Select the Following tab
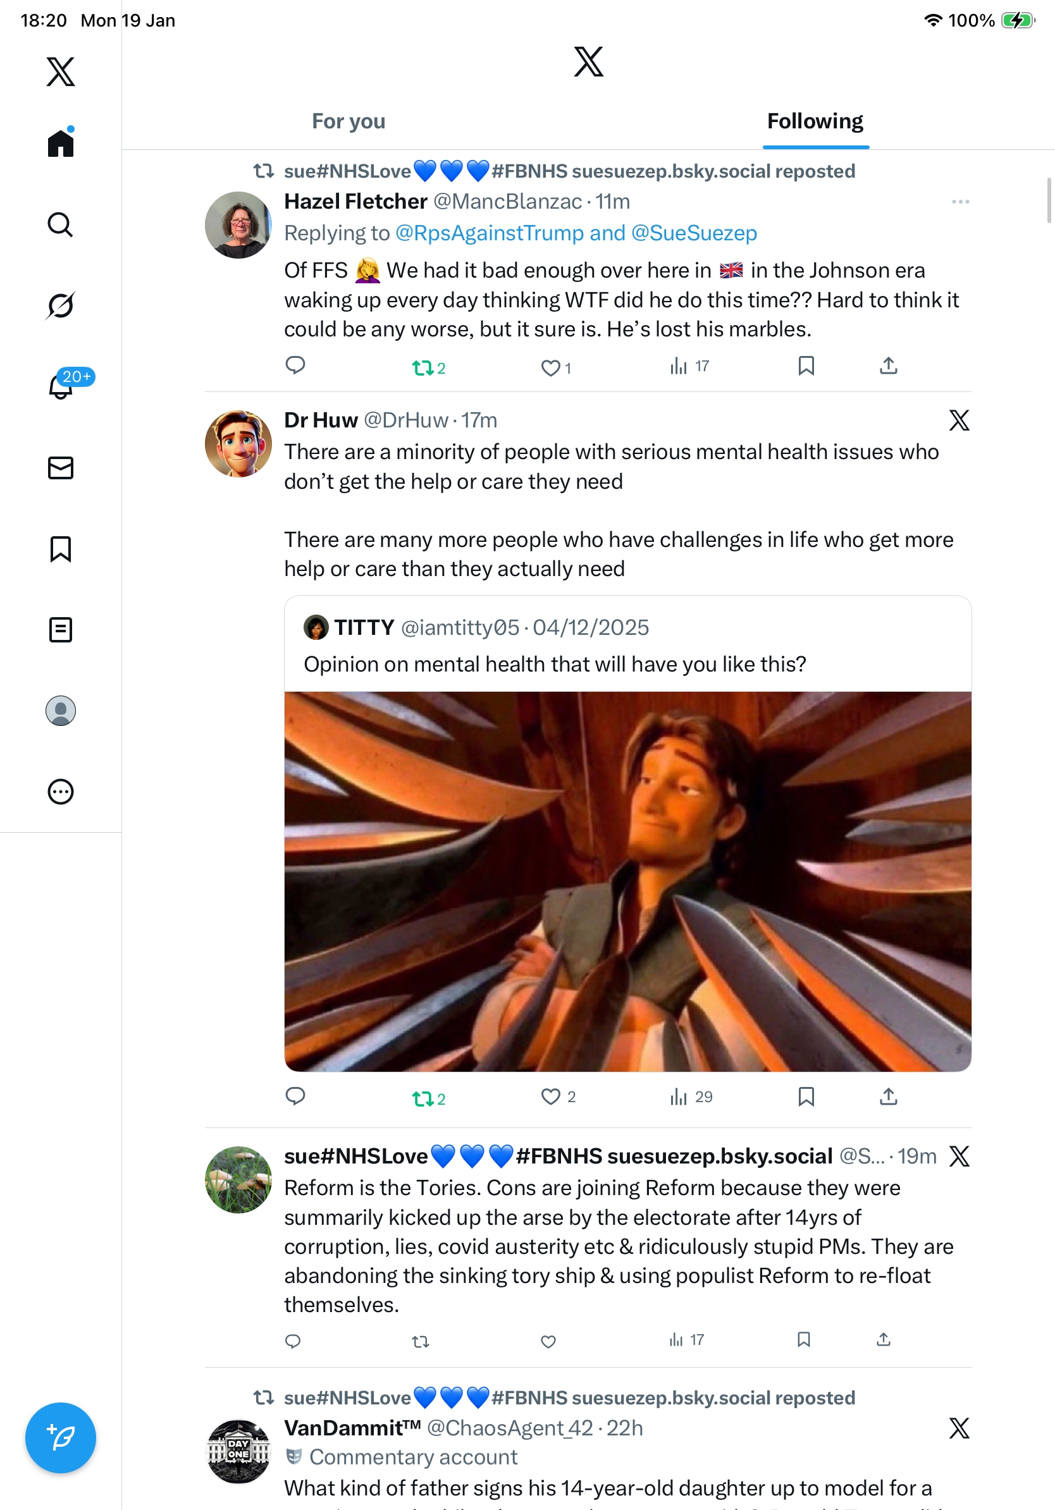The width and height of the screenshot is (1055, 1510). point(815,121)
